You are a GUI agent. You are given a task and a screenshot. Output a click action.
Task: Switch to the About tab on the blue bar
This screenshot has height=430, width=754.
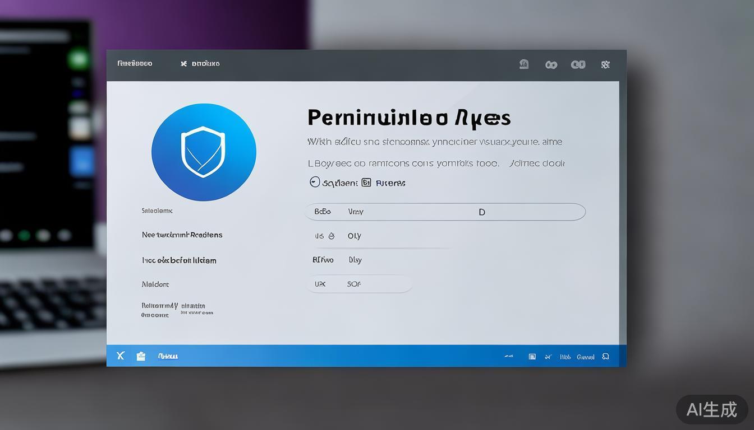point(168,356)
